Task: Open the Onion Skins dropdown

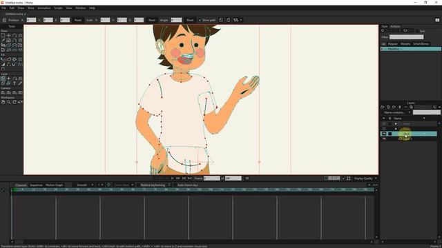Action: coord(124,185)
